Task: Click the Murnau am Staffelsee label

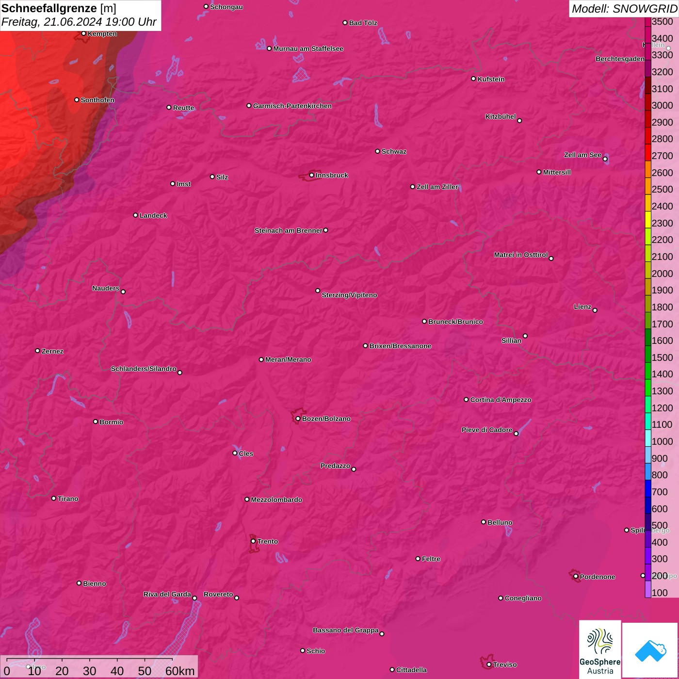Action: click(x=308, y=48)
